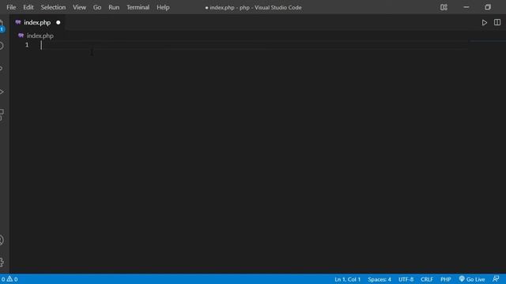
Task: Open Search in the activity bar
Action: [x=2, y=46]
